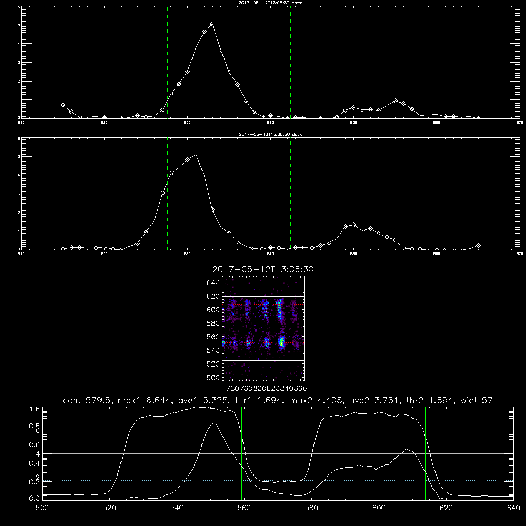Click the white horizontal line at level 4
Viewport: 526px width, 526px height.
[x=278, y=453]
